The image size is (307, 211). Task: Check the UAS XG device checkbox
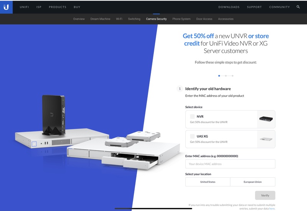192,136
